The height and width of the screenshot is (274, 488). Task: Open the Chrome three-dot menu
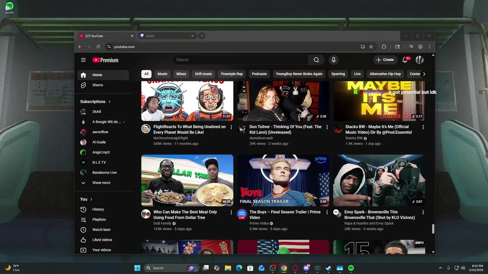tap(429, 47)
